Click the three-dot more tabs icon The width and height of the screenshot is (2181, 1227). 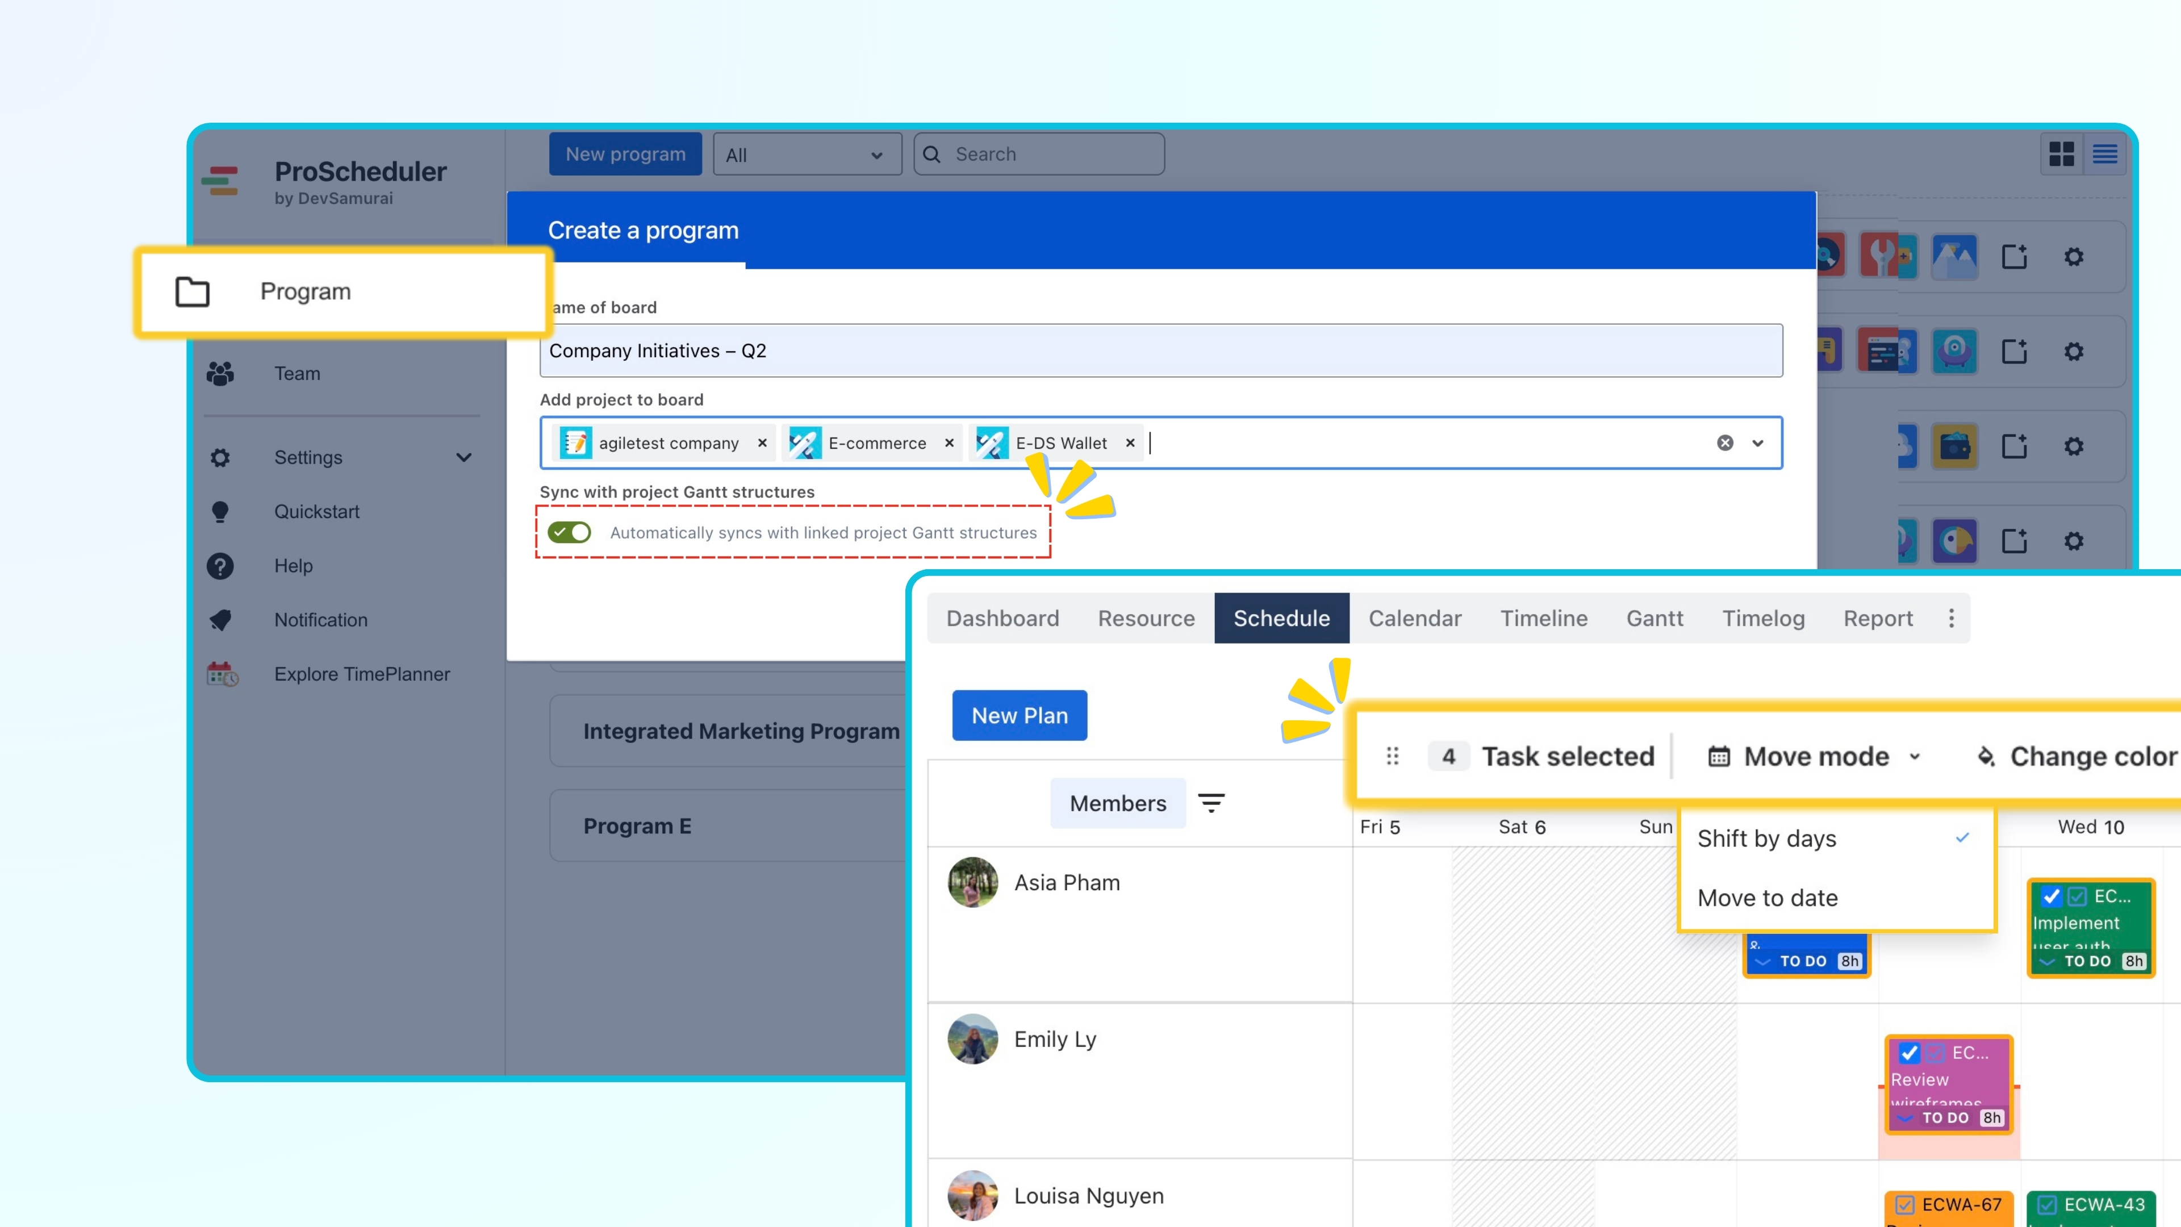click(x=1952, y=618)
